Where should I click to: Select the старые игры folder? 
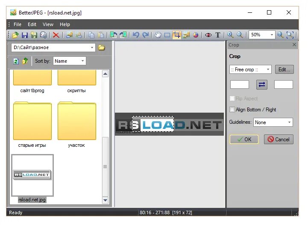[32, 121]
